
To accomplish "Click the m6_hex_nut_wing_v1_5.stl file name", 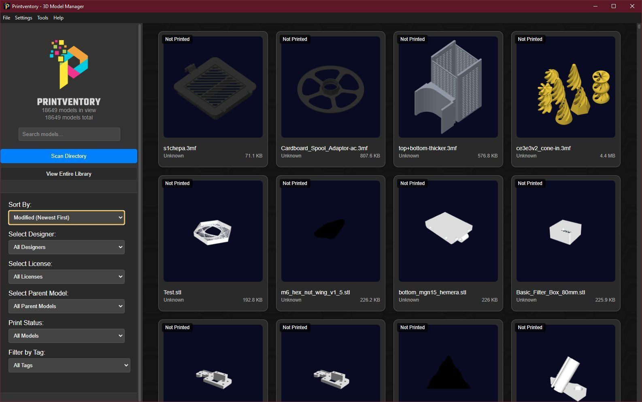I will point(315,292).
